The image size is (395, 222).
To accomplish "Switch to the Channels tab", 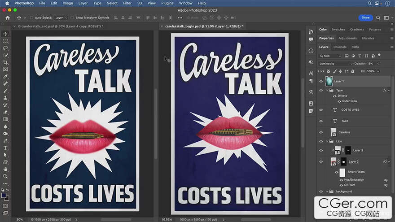I will click(340, 47).
